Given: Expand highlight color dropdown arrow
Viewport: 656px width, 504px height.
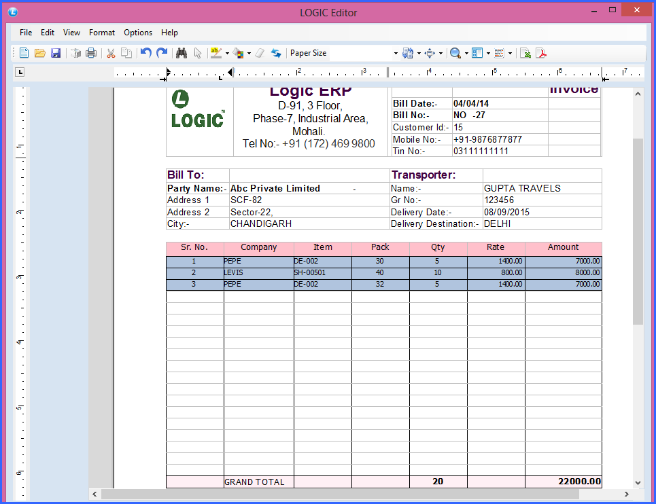Looking at the screenshot, I should 227,54.
